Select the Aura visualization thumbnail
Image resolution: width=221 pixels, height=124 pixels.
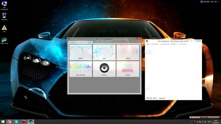104,52
